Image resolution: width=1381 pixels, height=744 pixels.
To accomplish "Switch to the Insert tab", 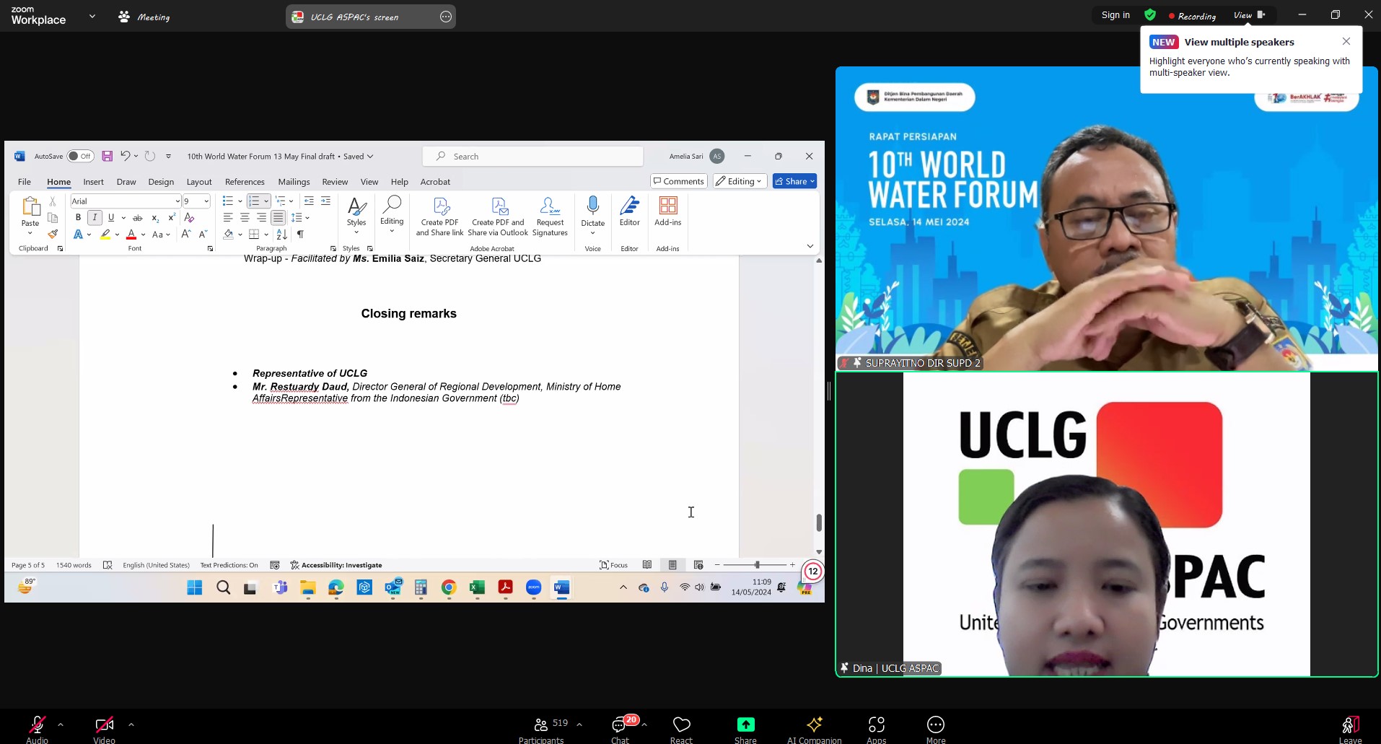I will [93, 182].
